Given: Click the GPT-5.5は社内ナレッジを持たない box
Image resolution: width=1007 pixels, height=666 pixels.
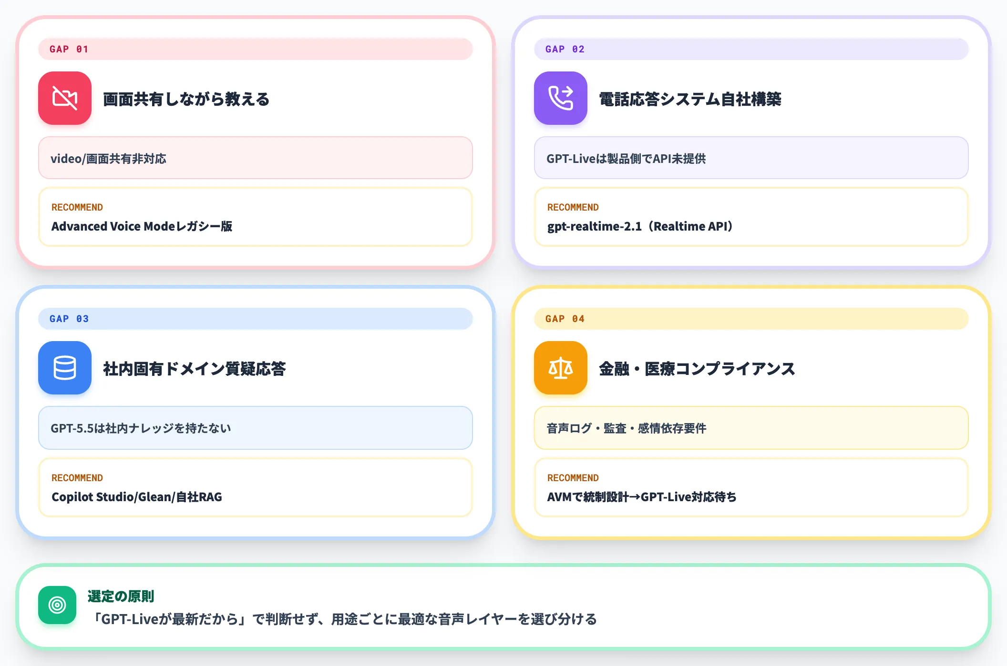Looking at the screenshot, I should (x=256, y=428).
